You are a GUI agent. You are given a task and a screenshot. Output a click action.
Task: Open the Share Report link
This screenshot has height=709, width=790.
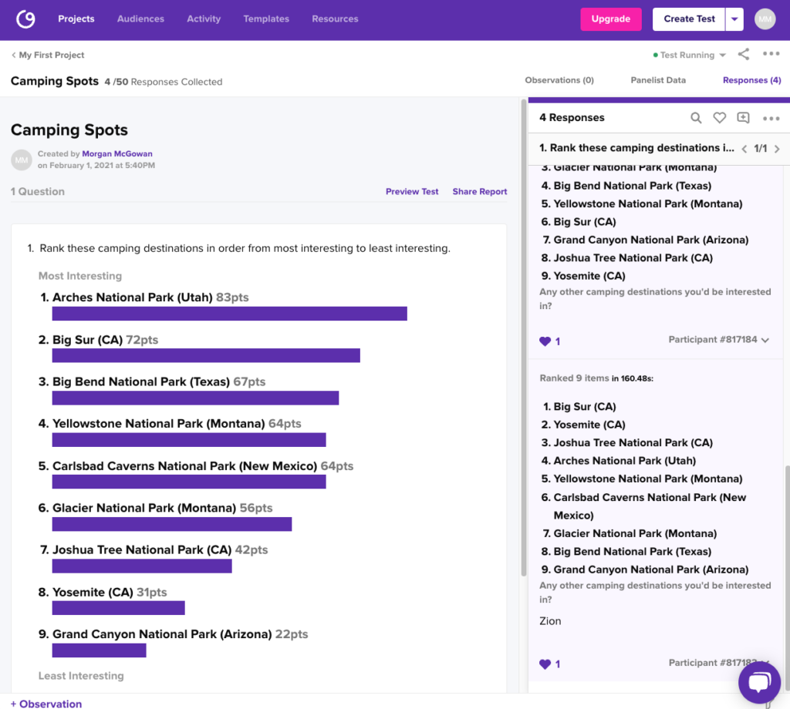[x=479, y=191]
